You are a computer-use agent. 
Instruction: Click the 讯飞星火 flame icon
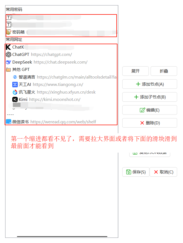click(15, 92)
